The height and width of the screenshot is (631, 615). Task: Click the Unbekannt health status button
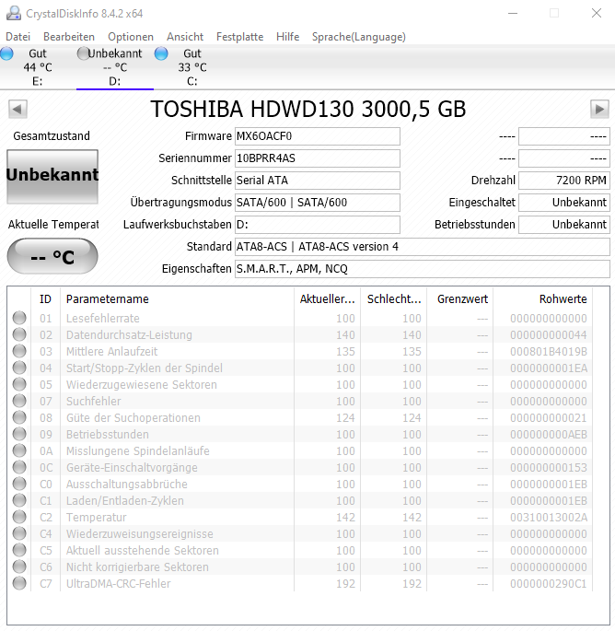(52, 176)
